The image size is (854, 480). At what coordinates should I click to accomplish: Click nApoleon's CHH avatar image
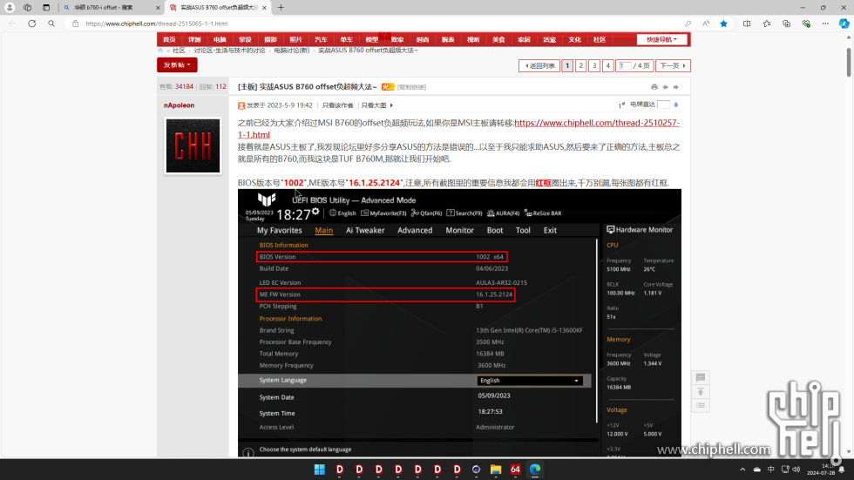click(x=193, y=145)
